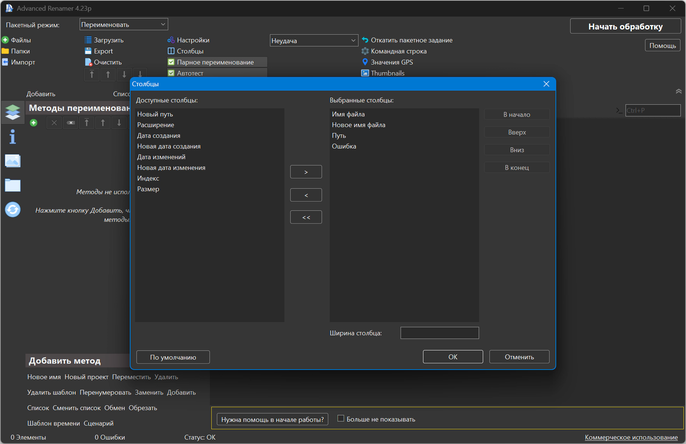Click the В начало button
The image size is (686, 444).
(517, 114)
